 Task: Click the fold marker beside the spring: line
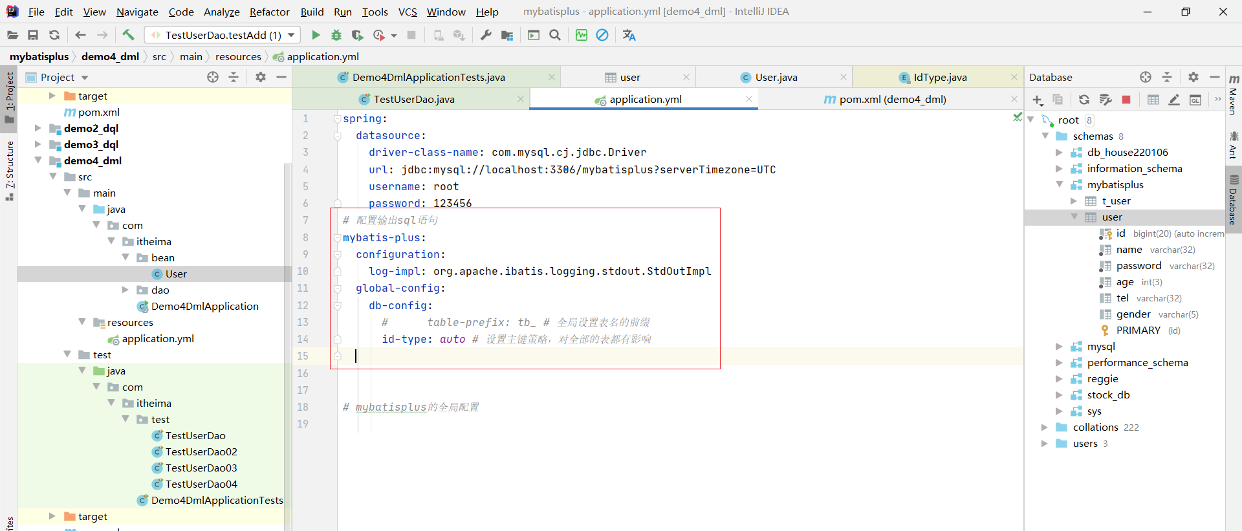(x=337, y=119)
